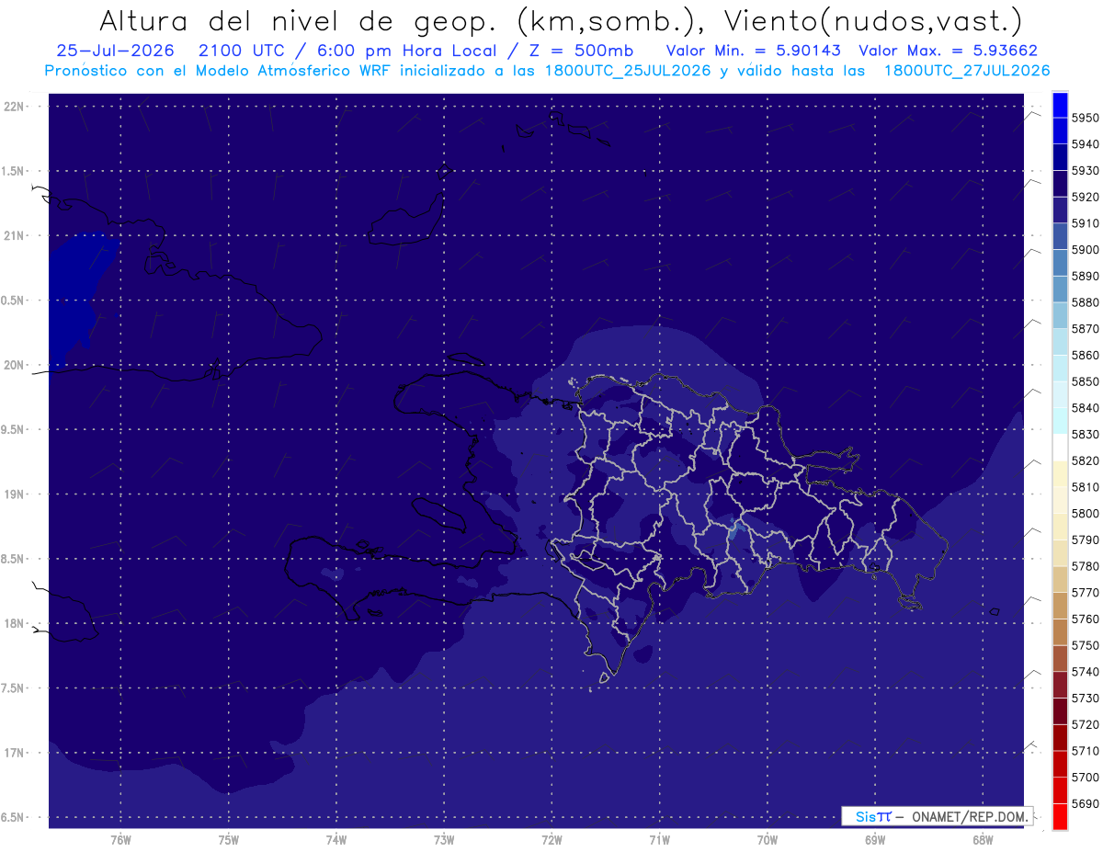Click the '69W' longitude axis label
This screenshot has width=1103, height=852.
[875, 840]
